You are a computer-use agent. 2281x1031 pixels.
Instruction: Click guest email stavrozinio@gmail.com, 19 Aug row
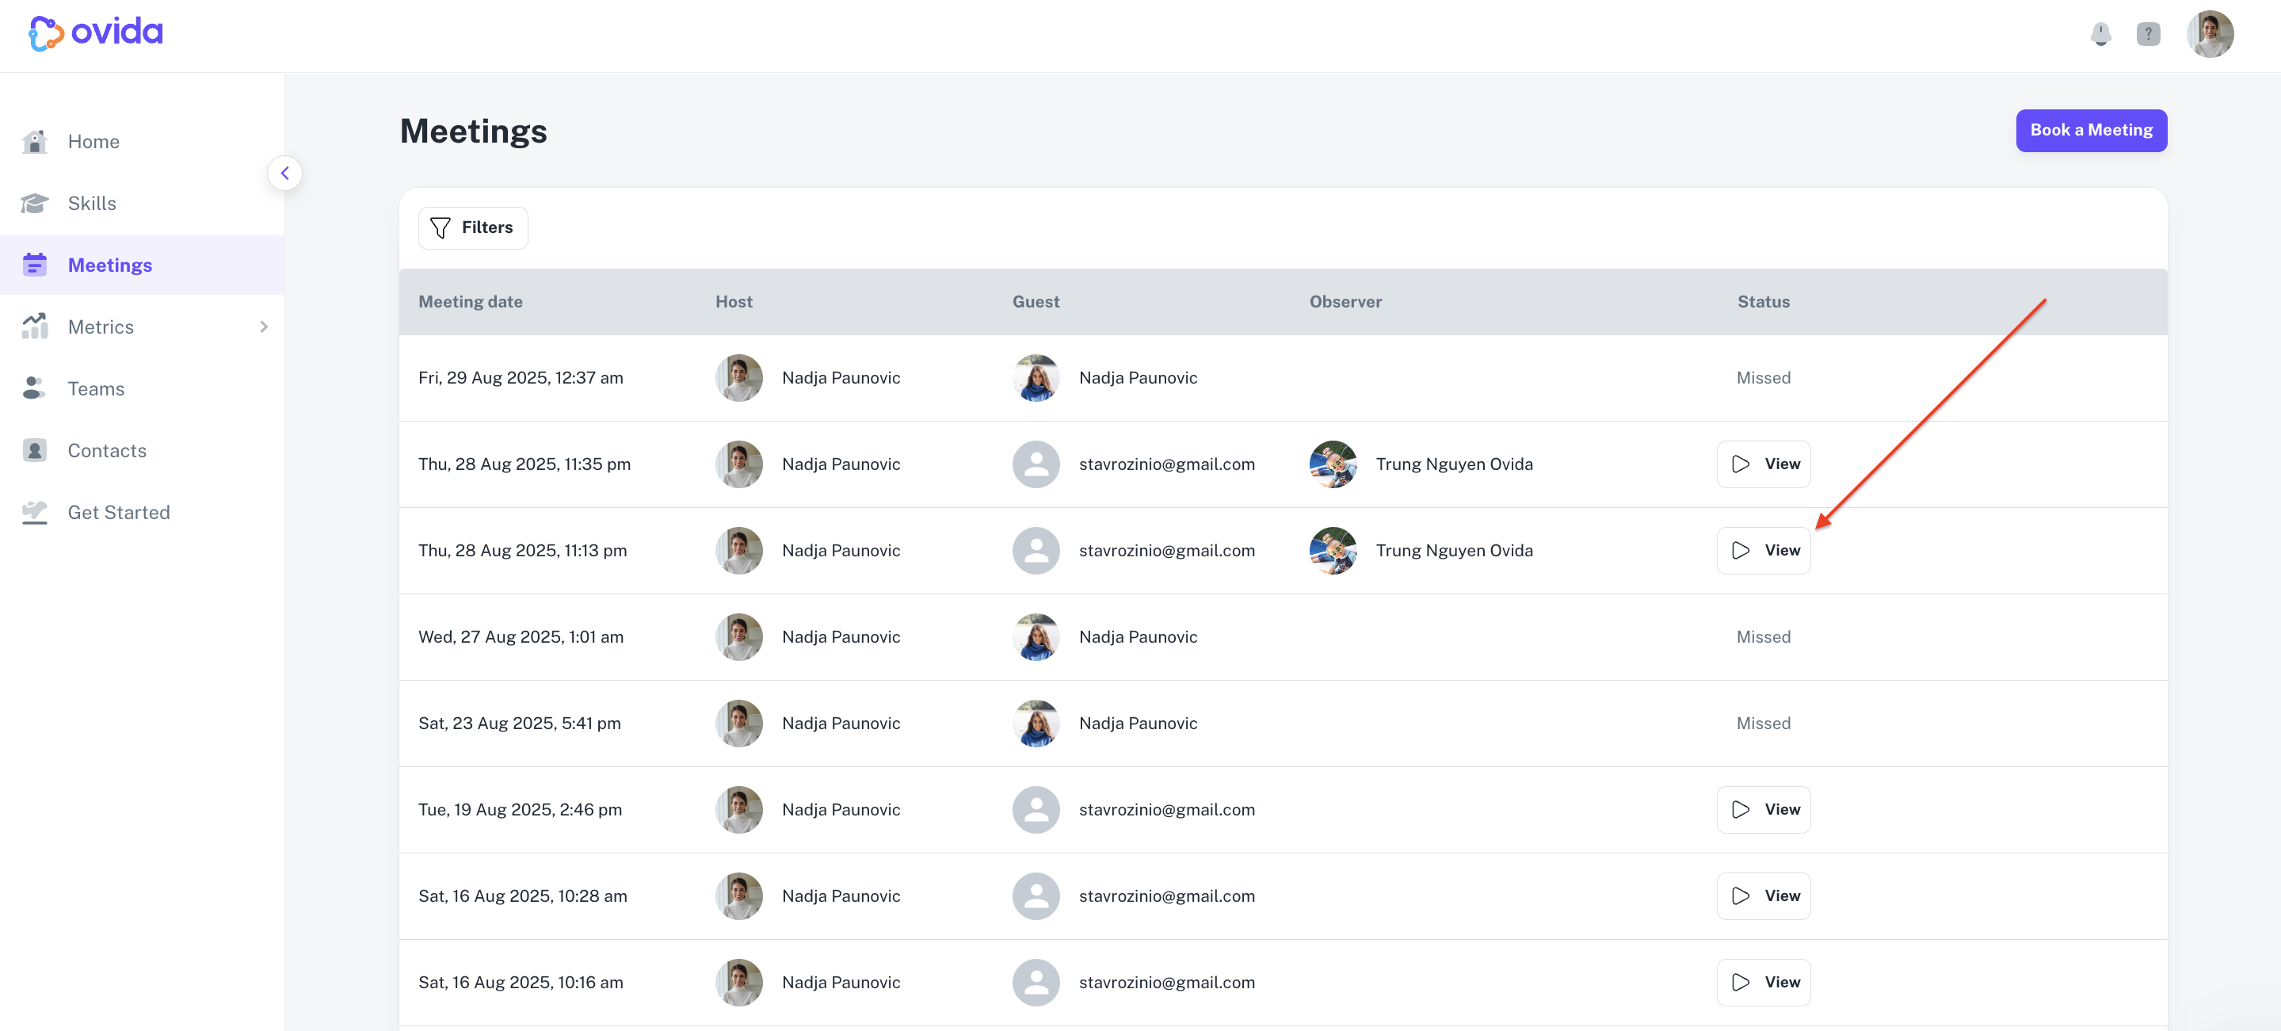click(1166, 810)
